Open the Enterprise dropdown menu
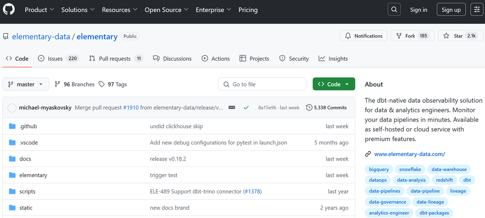Viewport: 485px width, 218px height. (213, 10)
